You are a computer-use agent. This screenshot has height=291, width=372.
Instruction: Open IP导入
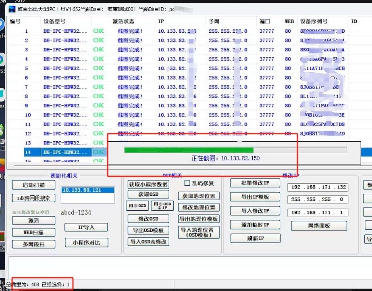[x=86, y=227]
